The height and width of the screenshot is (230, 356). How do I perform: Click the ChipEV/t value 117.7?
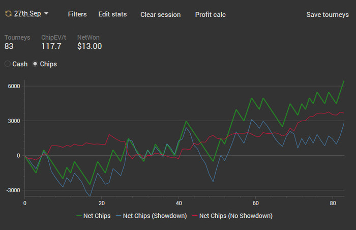pyautogui.click(x=51, y=46)
